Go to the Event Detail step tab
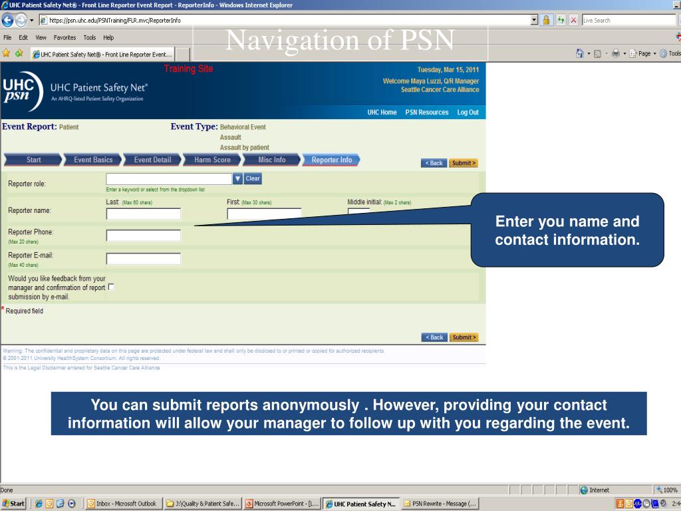The image size is (681, 511). click(x=152, y=160)
